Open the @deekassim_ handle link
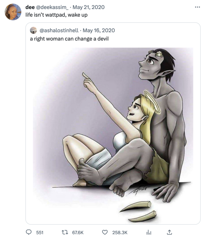This screenshot has width=205, height=239. 52,7
